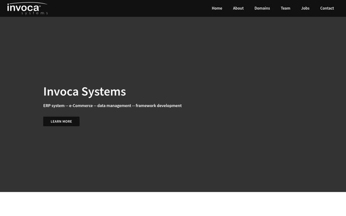
Task: Click the Learn More button
Action: 62,121
